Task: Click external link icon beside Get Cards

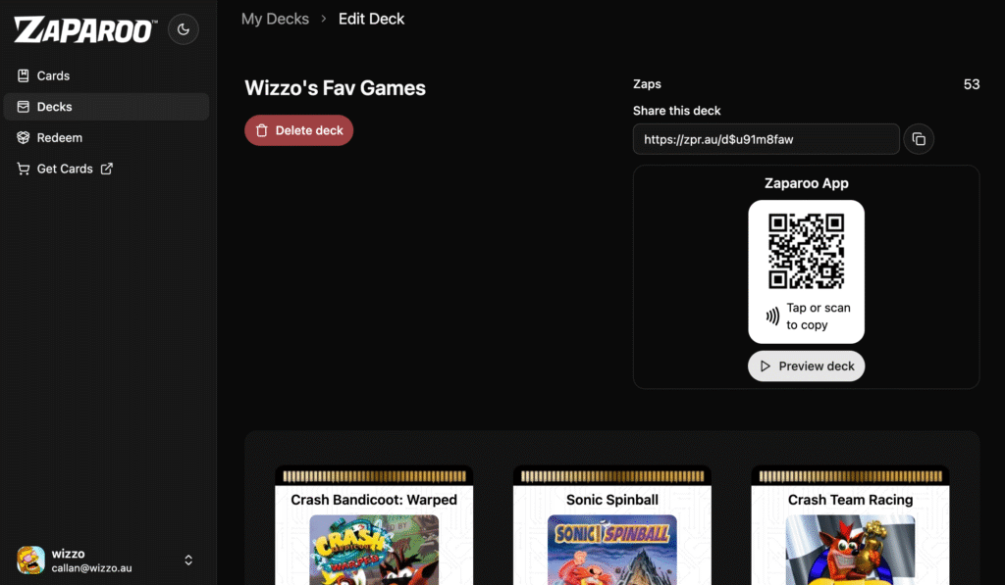Action: [x=106, y=169]
